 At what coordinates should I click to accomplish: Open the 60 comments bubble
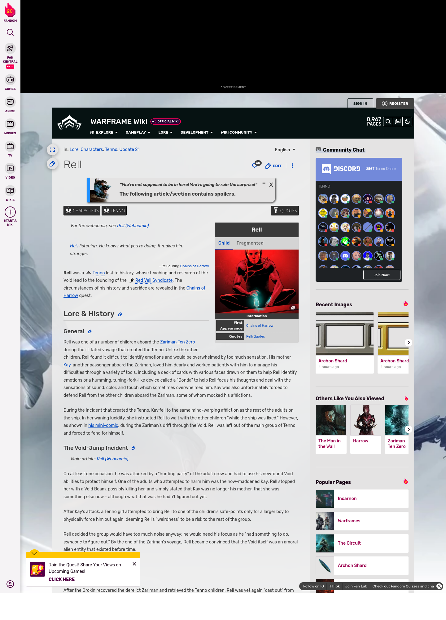point(256,165)
